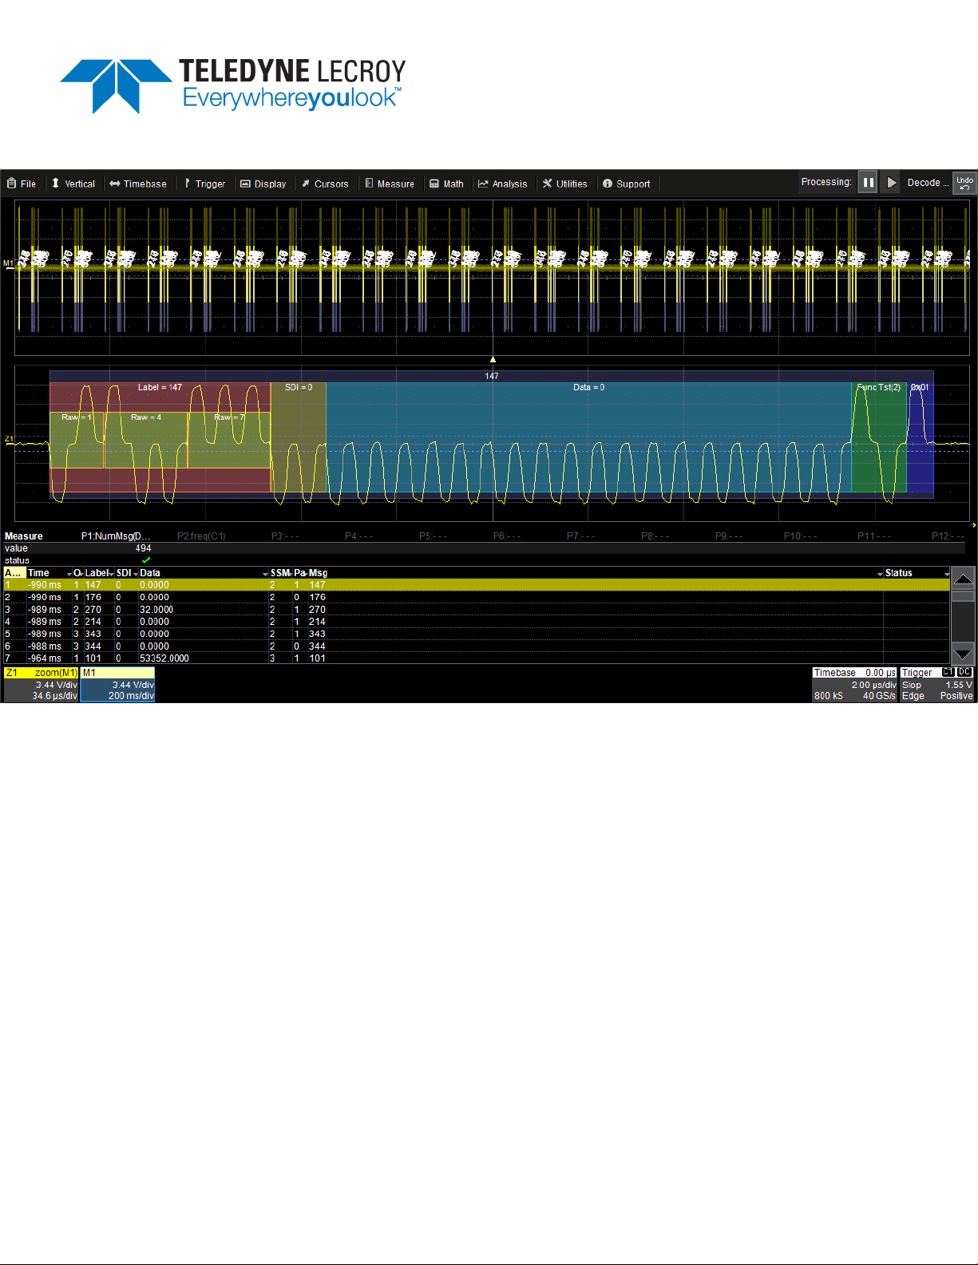Image resolution: width=978 pixels, height=1265 pixels.
Task: Select table row 7 with label 101
Action: click(x=477, y=658)
